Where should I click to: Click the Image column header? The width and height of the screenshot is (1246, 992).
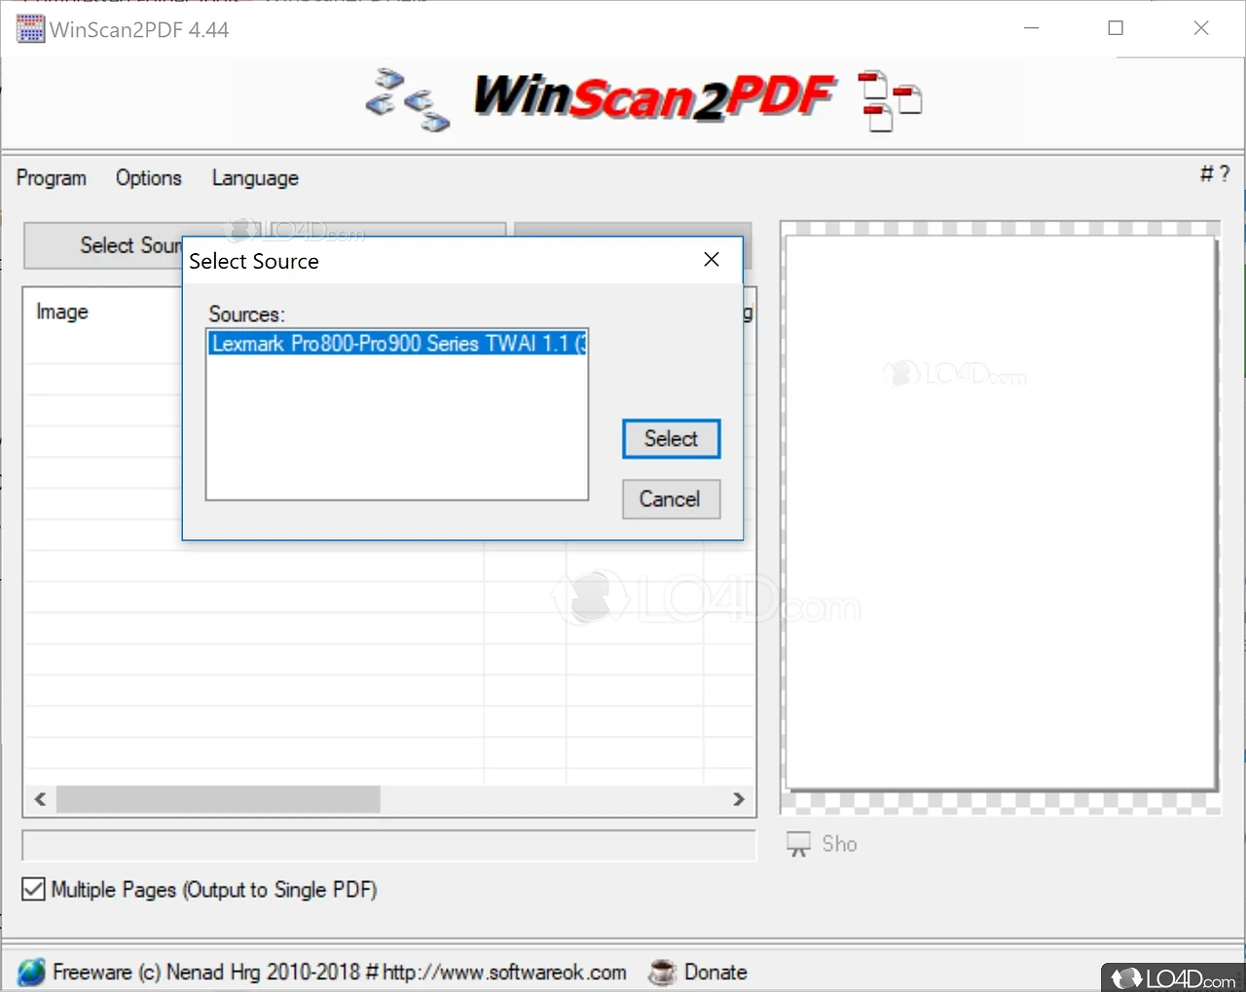point(62,312)
